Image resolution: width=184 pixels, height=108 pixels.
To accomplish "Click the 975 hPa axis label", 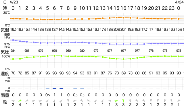I will [7, 46].
